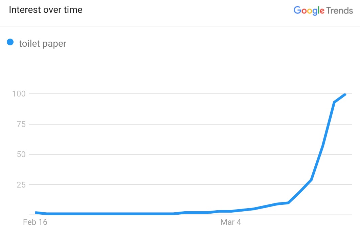Click the 100 y-axis label
The image size is (360, 239).
19,94
